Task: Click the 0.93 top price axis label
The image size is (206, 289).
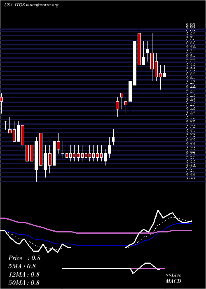Action: (190, 25)
